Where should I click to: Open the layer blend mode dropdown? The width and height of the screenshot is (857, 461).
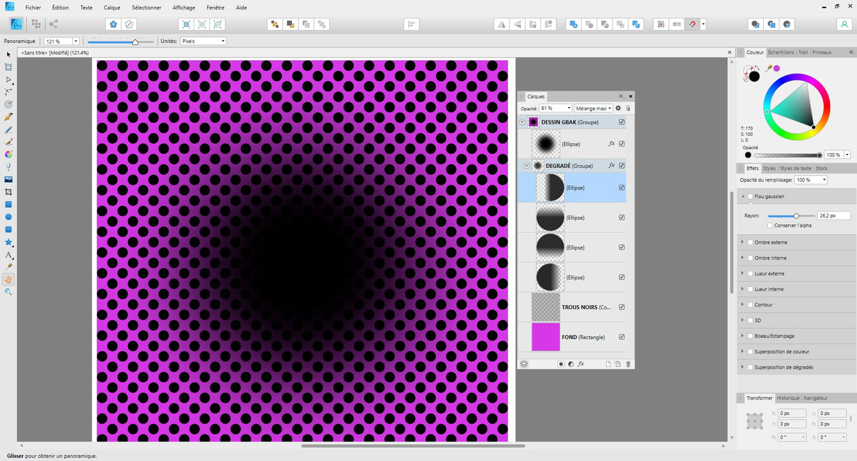(x=594, y=108)
